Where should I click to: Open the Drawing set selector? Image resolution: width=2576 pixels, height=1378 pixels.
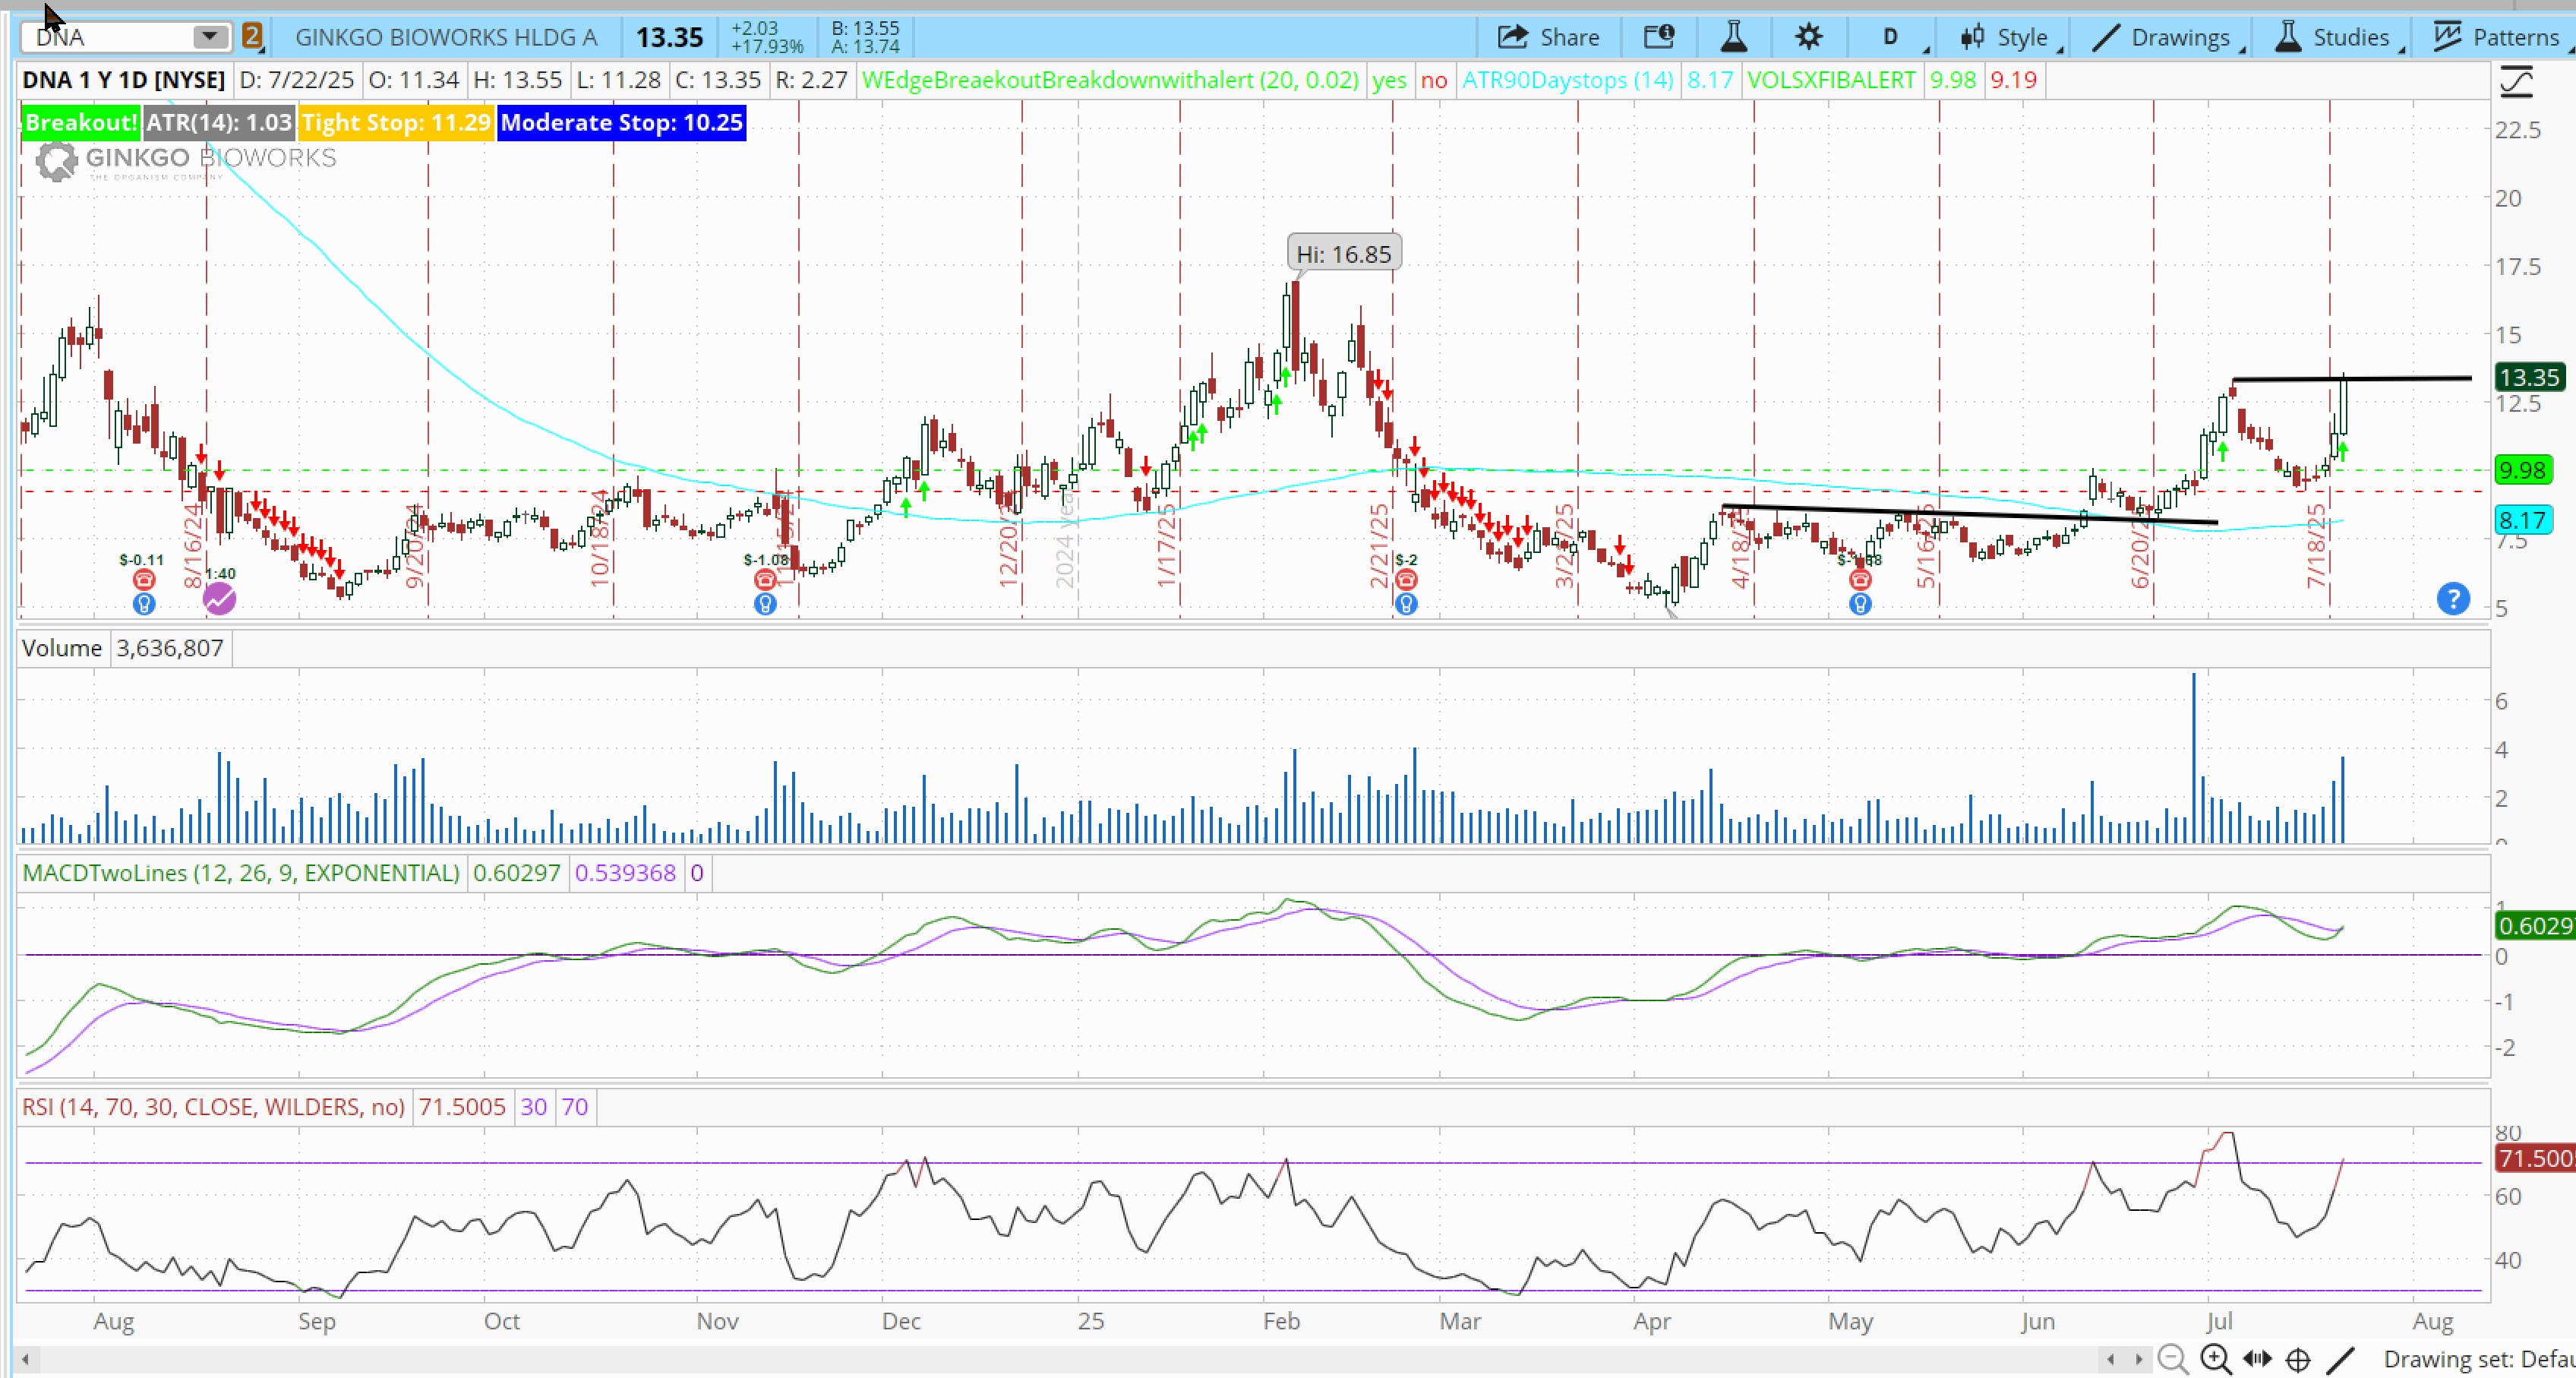click(2479, 1359)
